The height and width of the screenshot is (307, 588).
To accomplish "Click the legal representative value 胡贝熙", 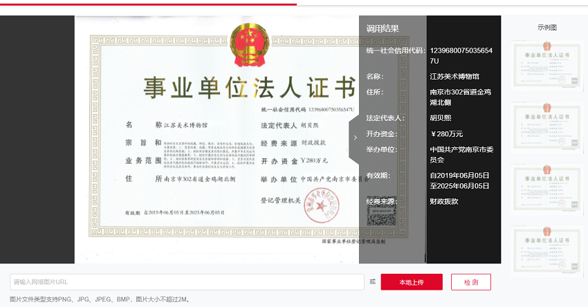I will 441,118.
